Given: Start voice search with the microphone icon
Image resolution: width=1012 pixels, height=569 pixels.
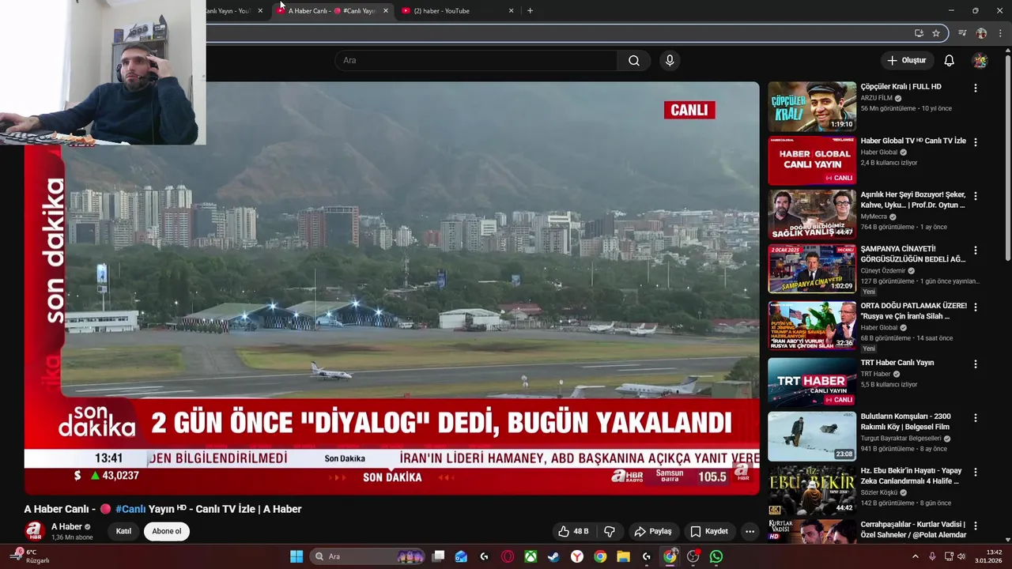Looking at the screenshot, I should (670, 61).
